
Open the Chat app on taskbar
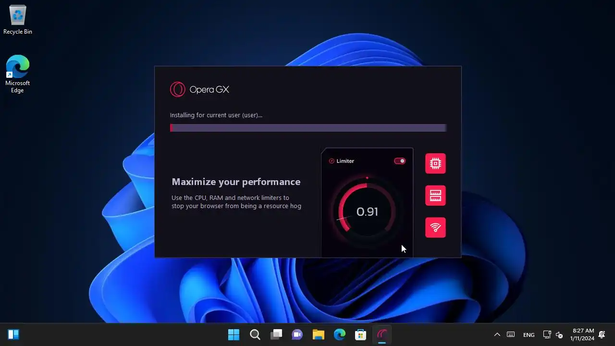pos(297,334)
